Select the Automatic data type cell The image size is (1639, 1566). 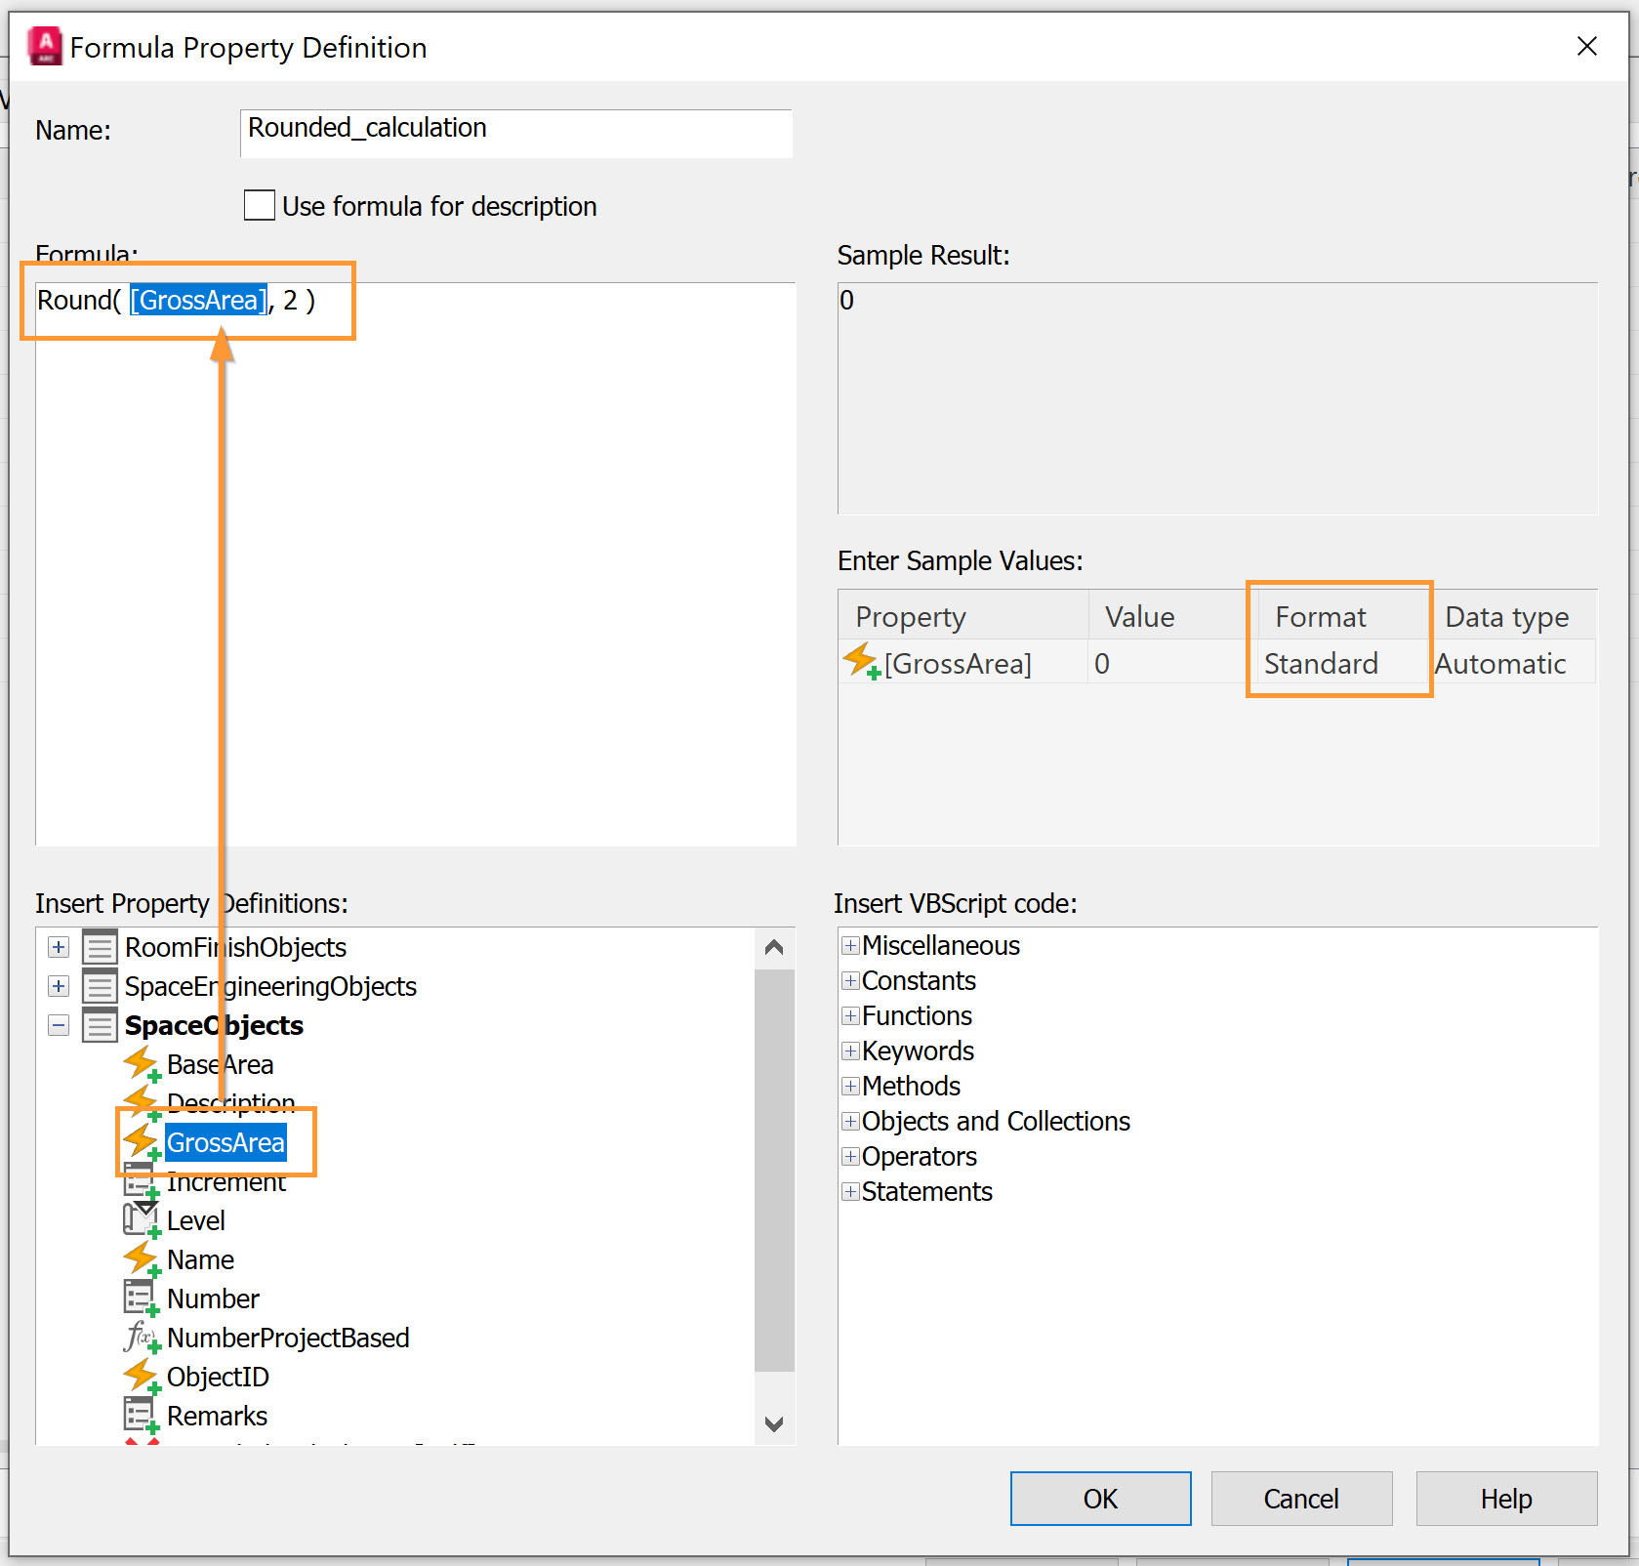[1513, 664]
